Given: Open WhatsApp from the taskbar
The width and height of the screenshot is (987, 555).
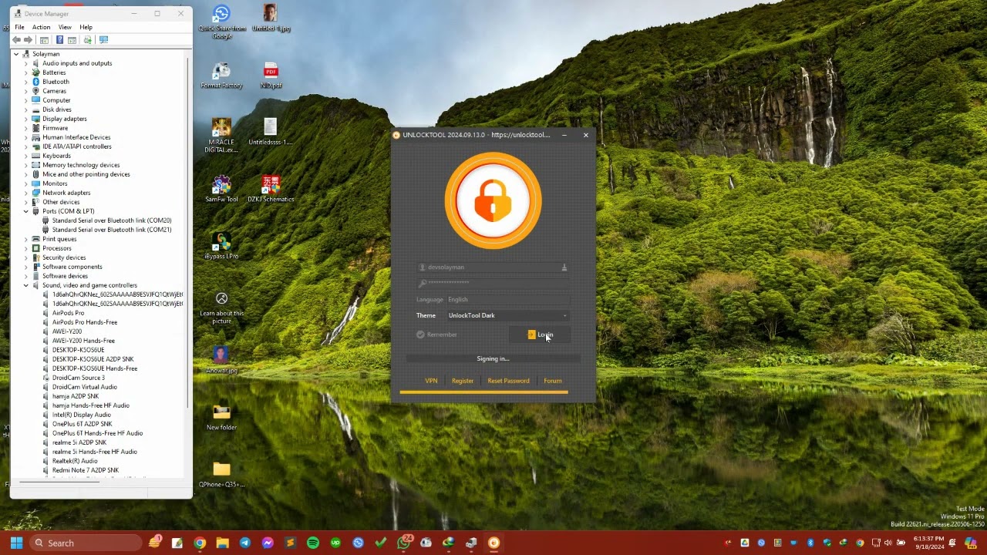Looking at the screenshot, I should [x=403, y=543].
